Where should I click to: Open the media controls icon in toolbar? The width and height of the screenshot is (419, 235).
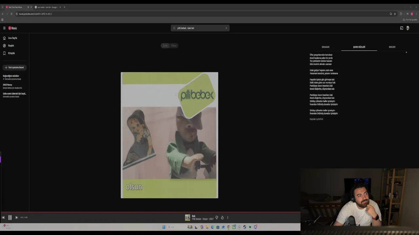pyautogui.click(x=407, y=14)
